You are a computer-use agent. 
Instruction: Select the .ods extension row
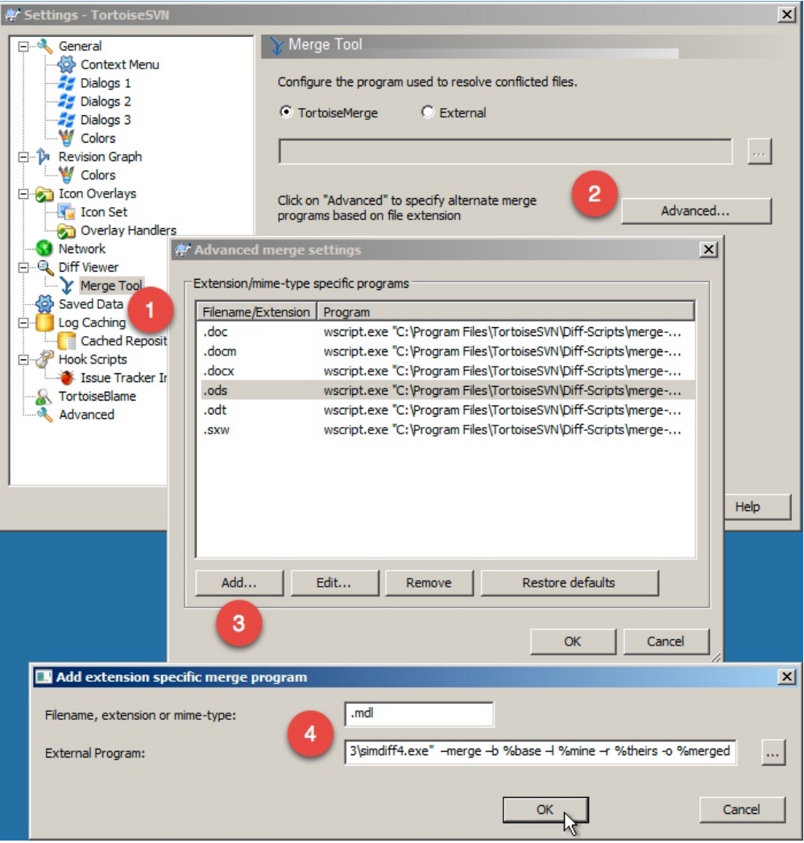point(446,390)
